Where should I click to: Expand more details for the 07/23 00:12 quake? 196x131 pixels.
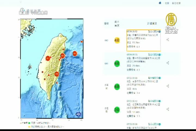154,101
